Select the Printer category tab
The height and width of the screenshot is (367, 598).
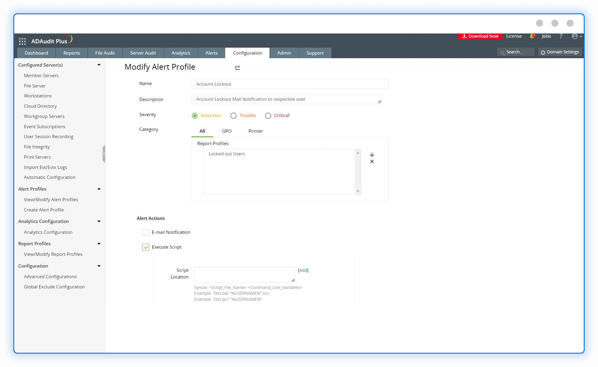pos(256,131)
